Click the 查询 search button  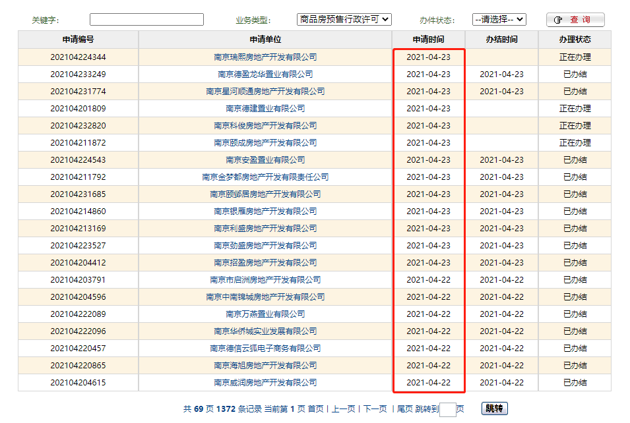(x=575, y=20)
